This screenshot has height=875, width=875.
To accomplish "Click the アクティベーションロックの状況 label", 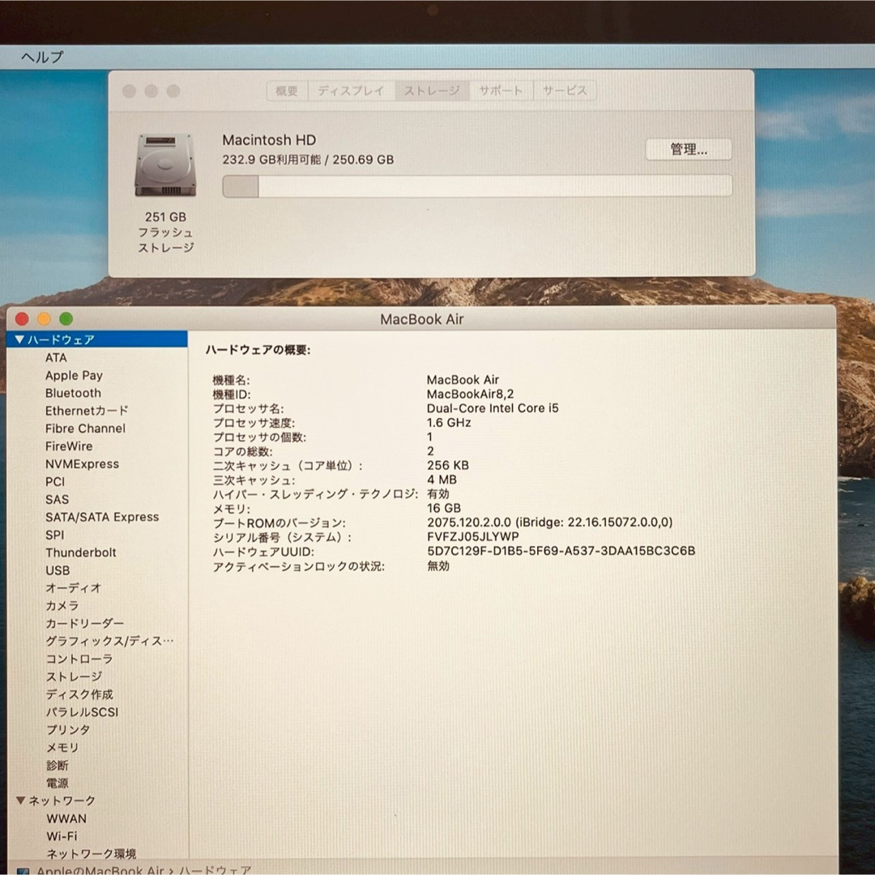I will [x=298, y=566].
